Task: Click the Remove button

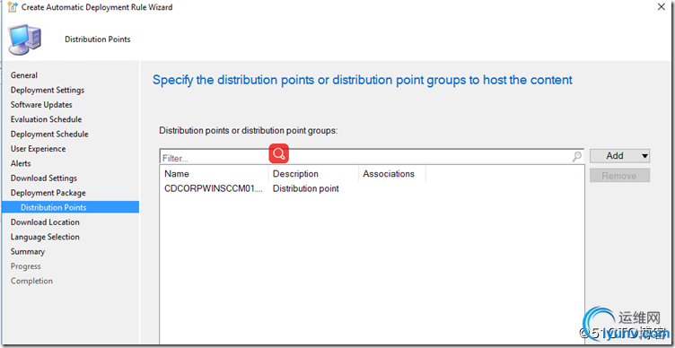Action: [x=619, y=176]
